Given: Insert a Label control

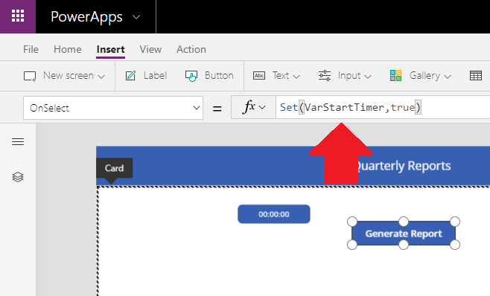Looking at the screenshot, I should [146, 76].
